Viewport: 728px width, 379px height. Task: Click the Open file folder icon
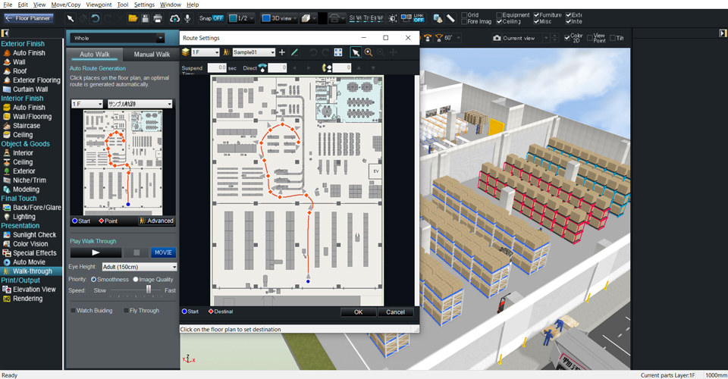[133, 17]
